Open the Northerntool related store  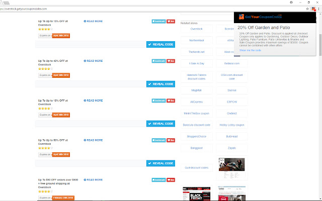click(x=197, y=40)
